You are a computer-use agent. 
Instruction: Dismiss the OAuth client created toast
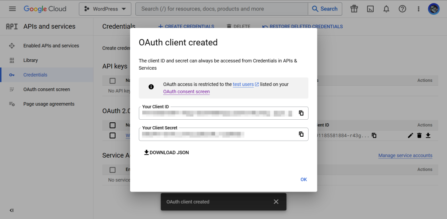276,202
